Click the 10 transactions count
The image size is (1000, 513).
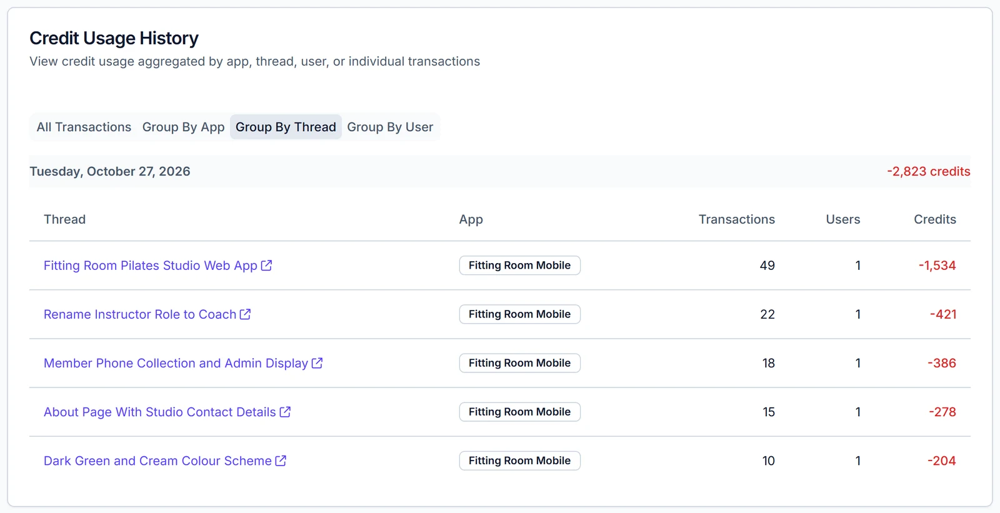tap(769, 461)
